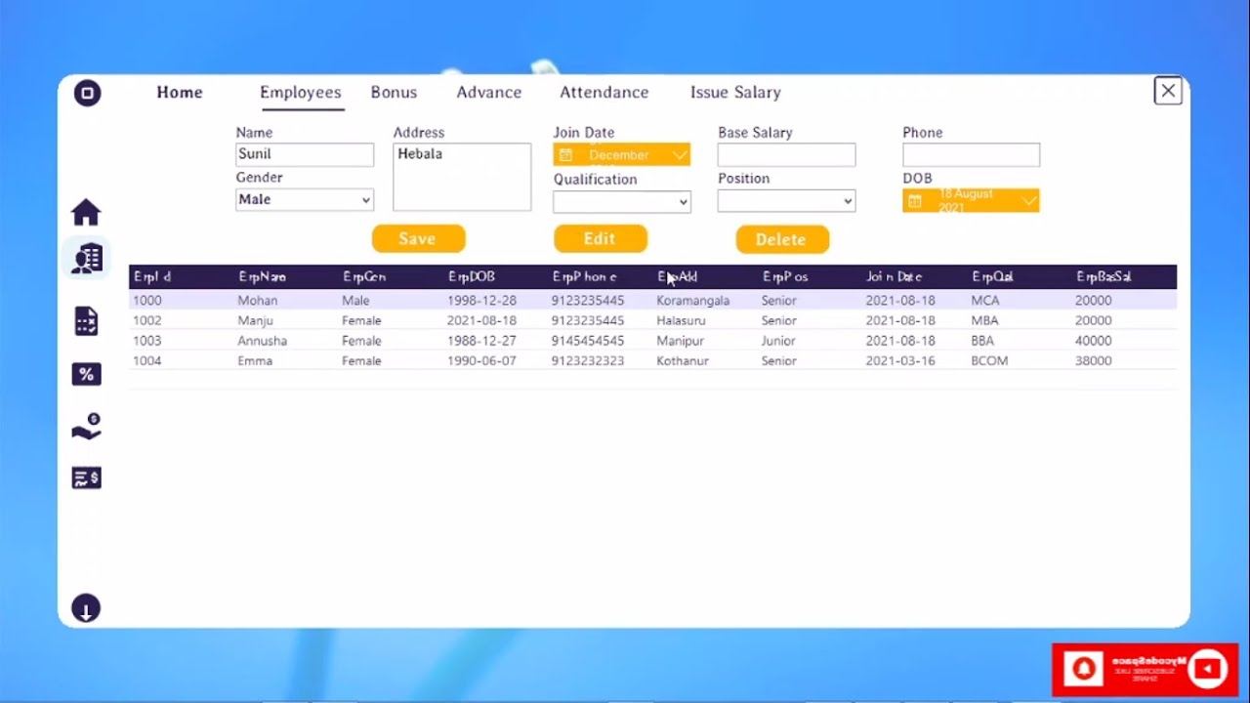Click the JoinDate column header
Screen dimensions: 1250x703
pyautogui.click(x=894, y=277)
